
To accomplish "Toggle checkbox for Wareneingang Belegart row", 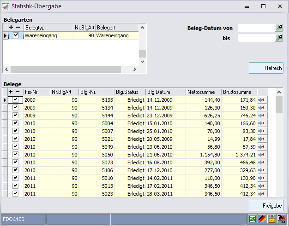I will click(x=16, y=35).
